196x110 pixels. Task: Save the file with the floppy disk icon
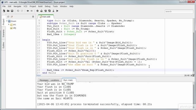[12, 11]
